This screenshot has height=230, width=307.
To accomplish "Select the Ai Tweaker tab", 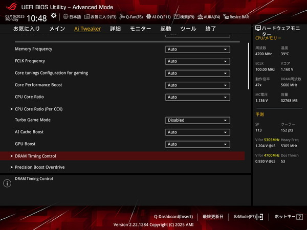I will pyautogui.click(x=87, y=29).
